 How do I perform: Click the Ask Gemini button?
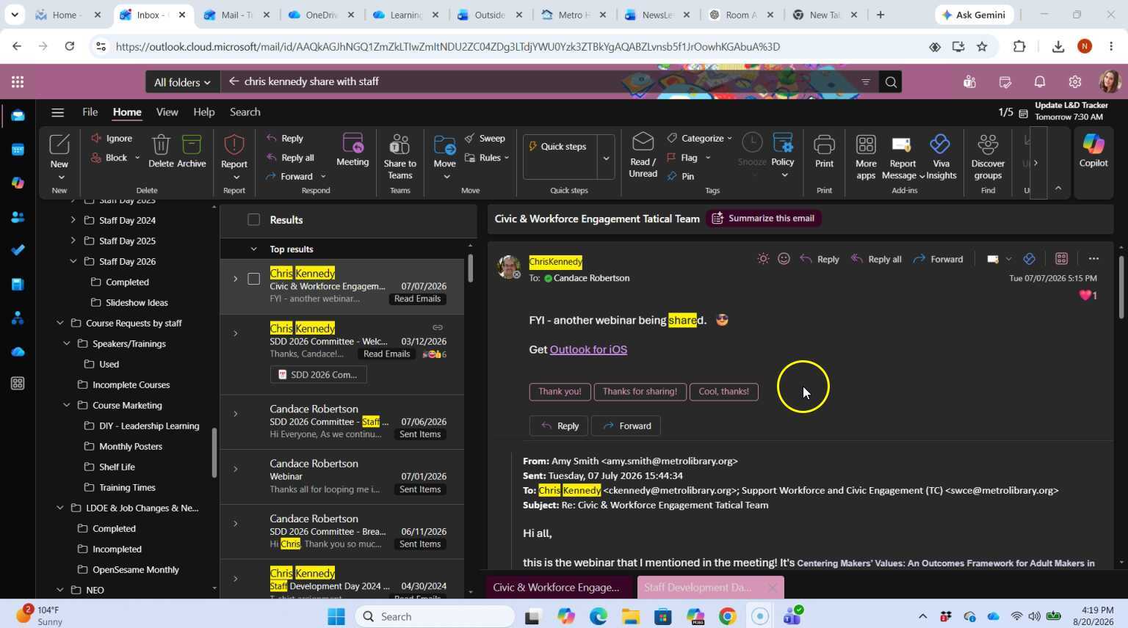click(975, 15)
